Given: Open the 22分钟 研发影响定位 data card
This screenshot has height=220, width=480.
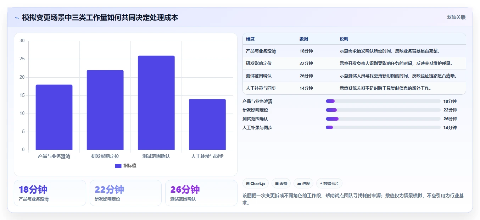Looking at the screenshot, I should (x=125, y=193).
